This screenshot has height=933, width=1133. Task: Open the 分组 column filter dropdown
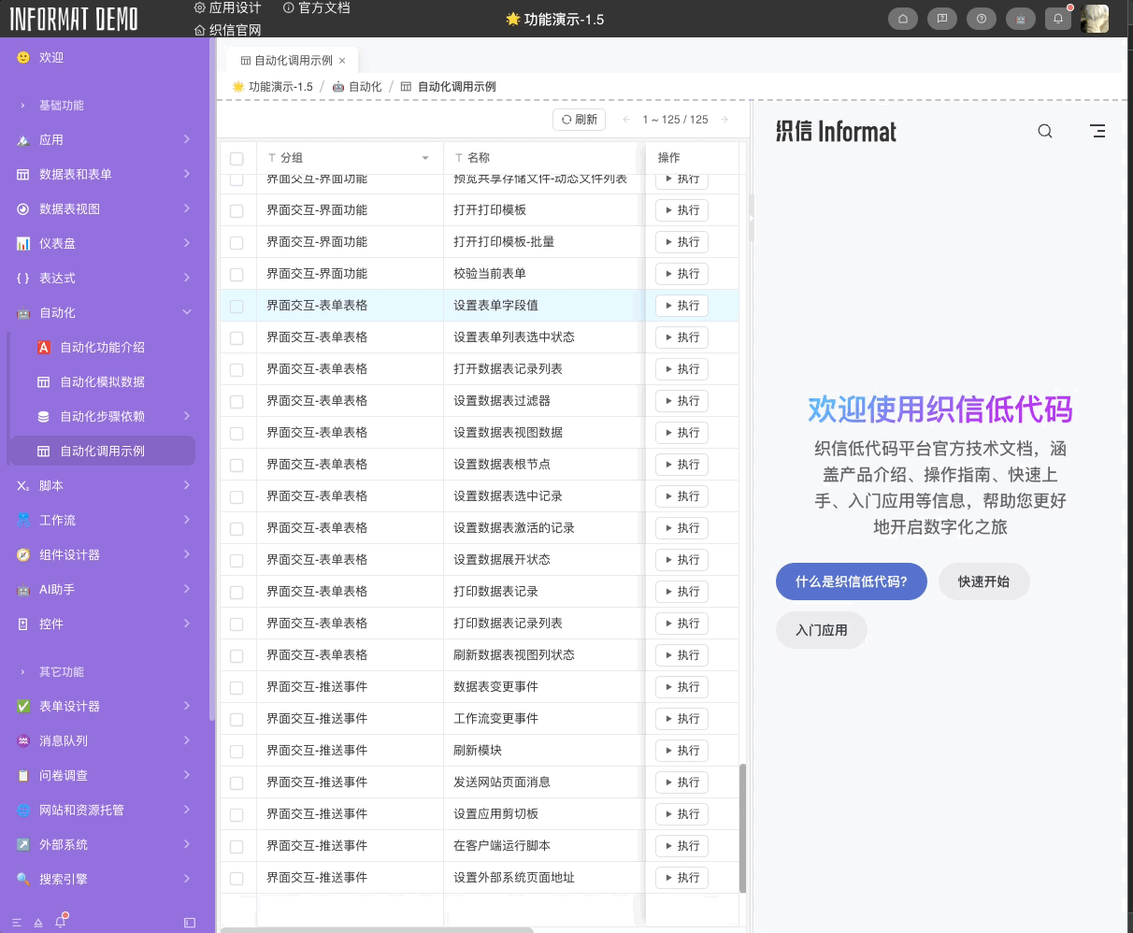[425, 158]
